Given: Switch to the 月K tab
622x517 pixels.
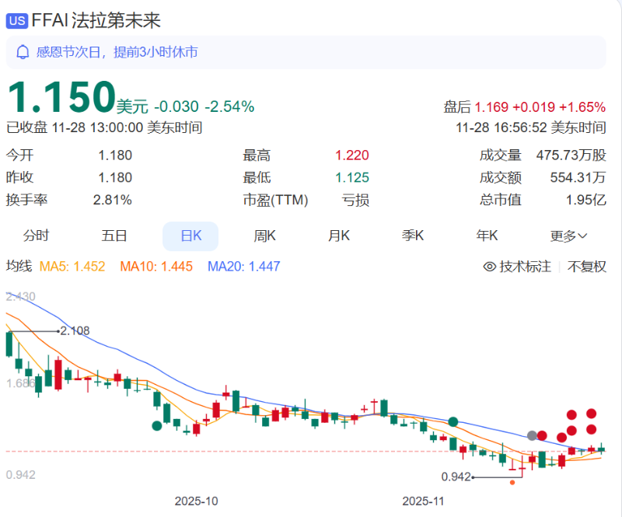Looking at the screenshot, I should pos(338,236).
